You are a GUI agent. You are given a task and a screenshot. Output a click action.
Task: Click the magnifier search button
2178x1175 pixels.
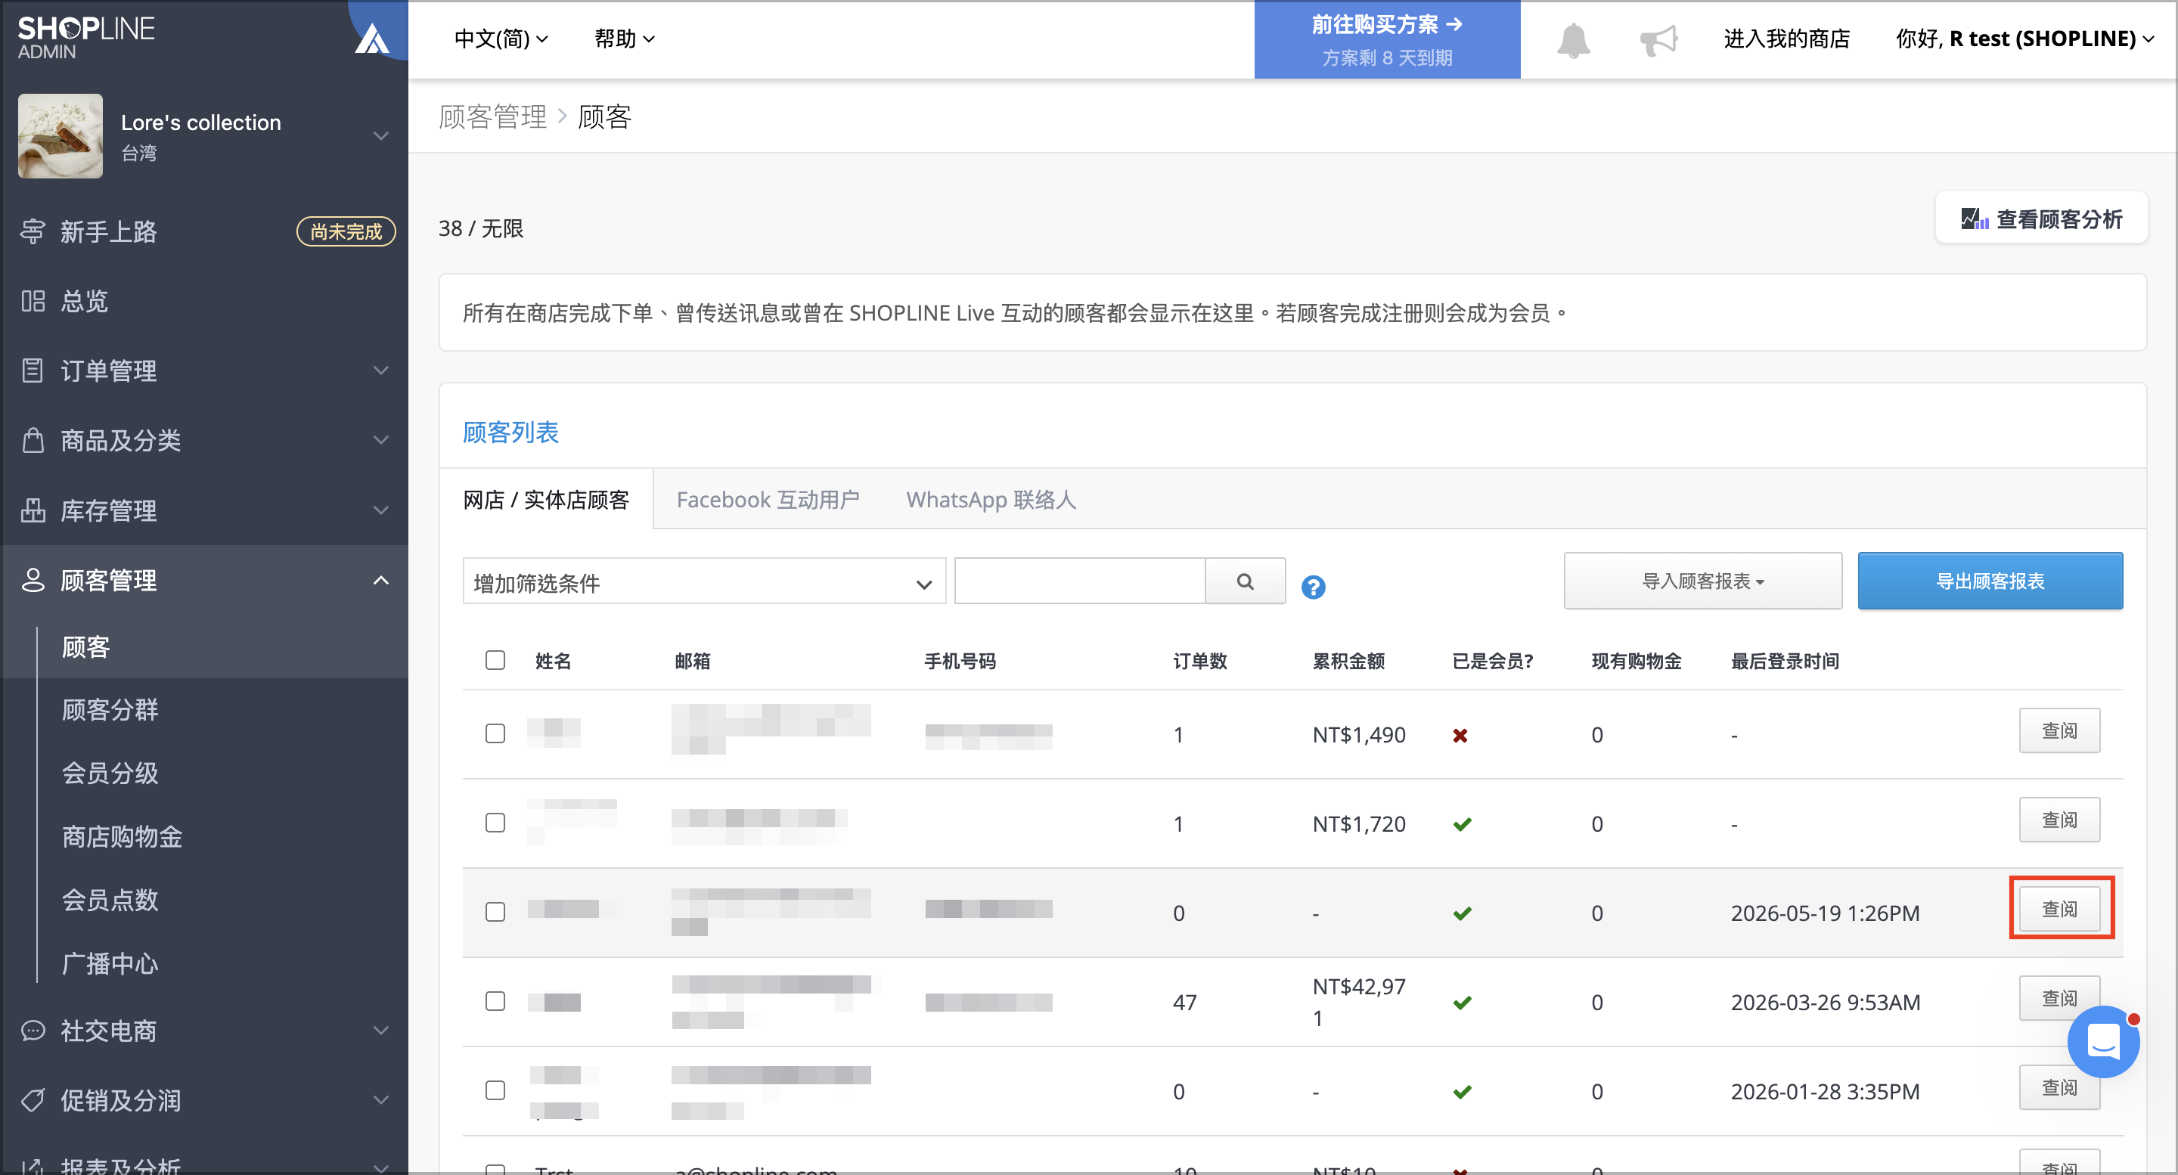point(1245,581)
